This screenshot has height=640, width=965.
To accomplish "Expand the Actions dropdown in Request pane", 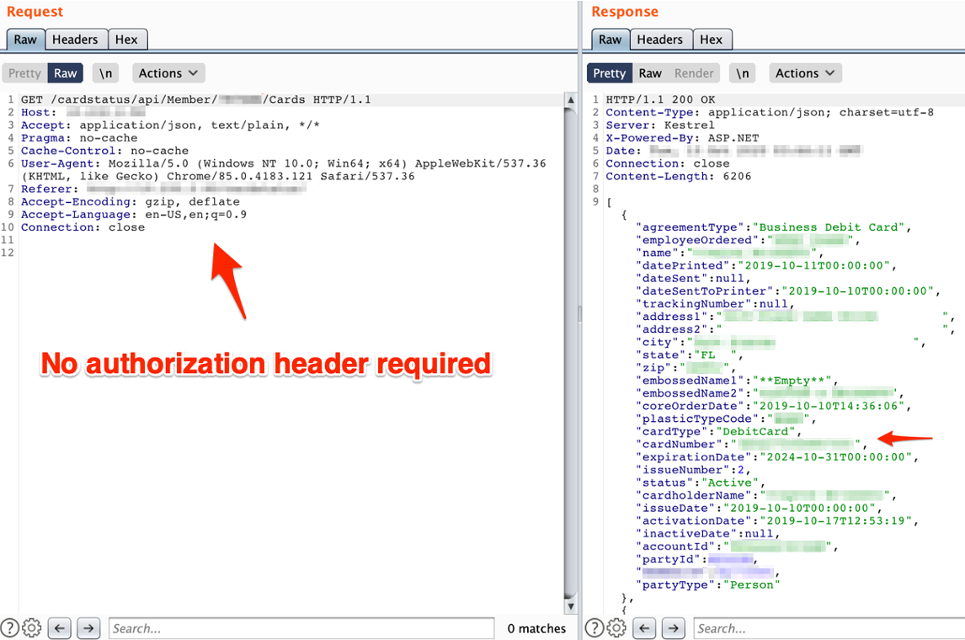I will coord(168,73).
